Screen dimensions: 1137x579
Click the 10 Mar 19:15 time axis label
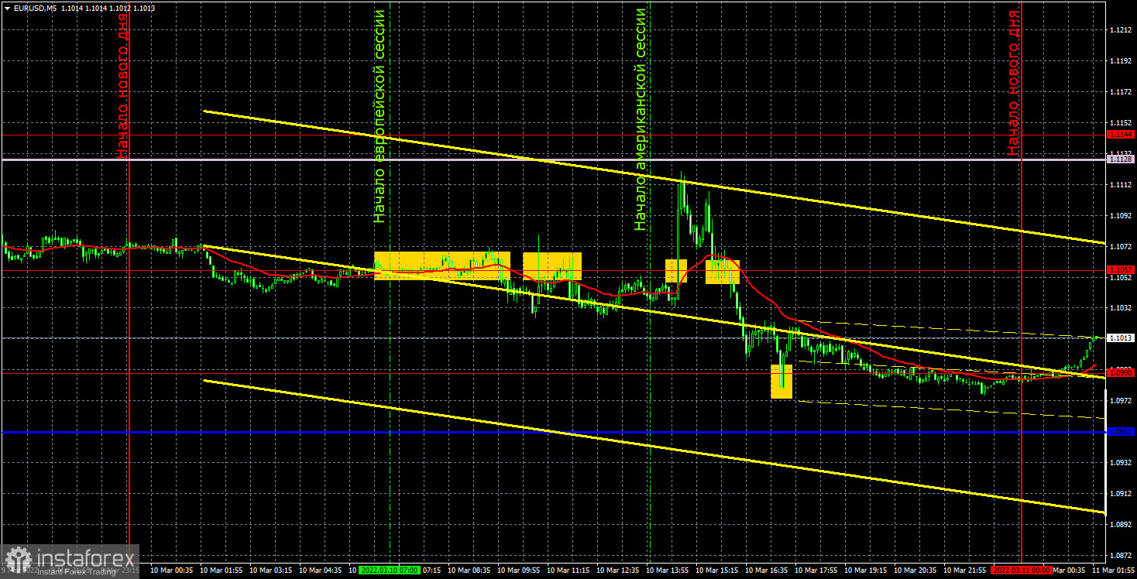[866, 570]
